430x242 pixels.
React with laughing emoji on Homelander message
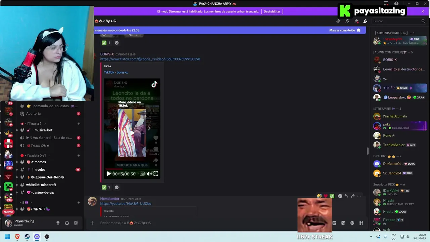point(319,196)
